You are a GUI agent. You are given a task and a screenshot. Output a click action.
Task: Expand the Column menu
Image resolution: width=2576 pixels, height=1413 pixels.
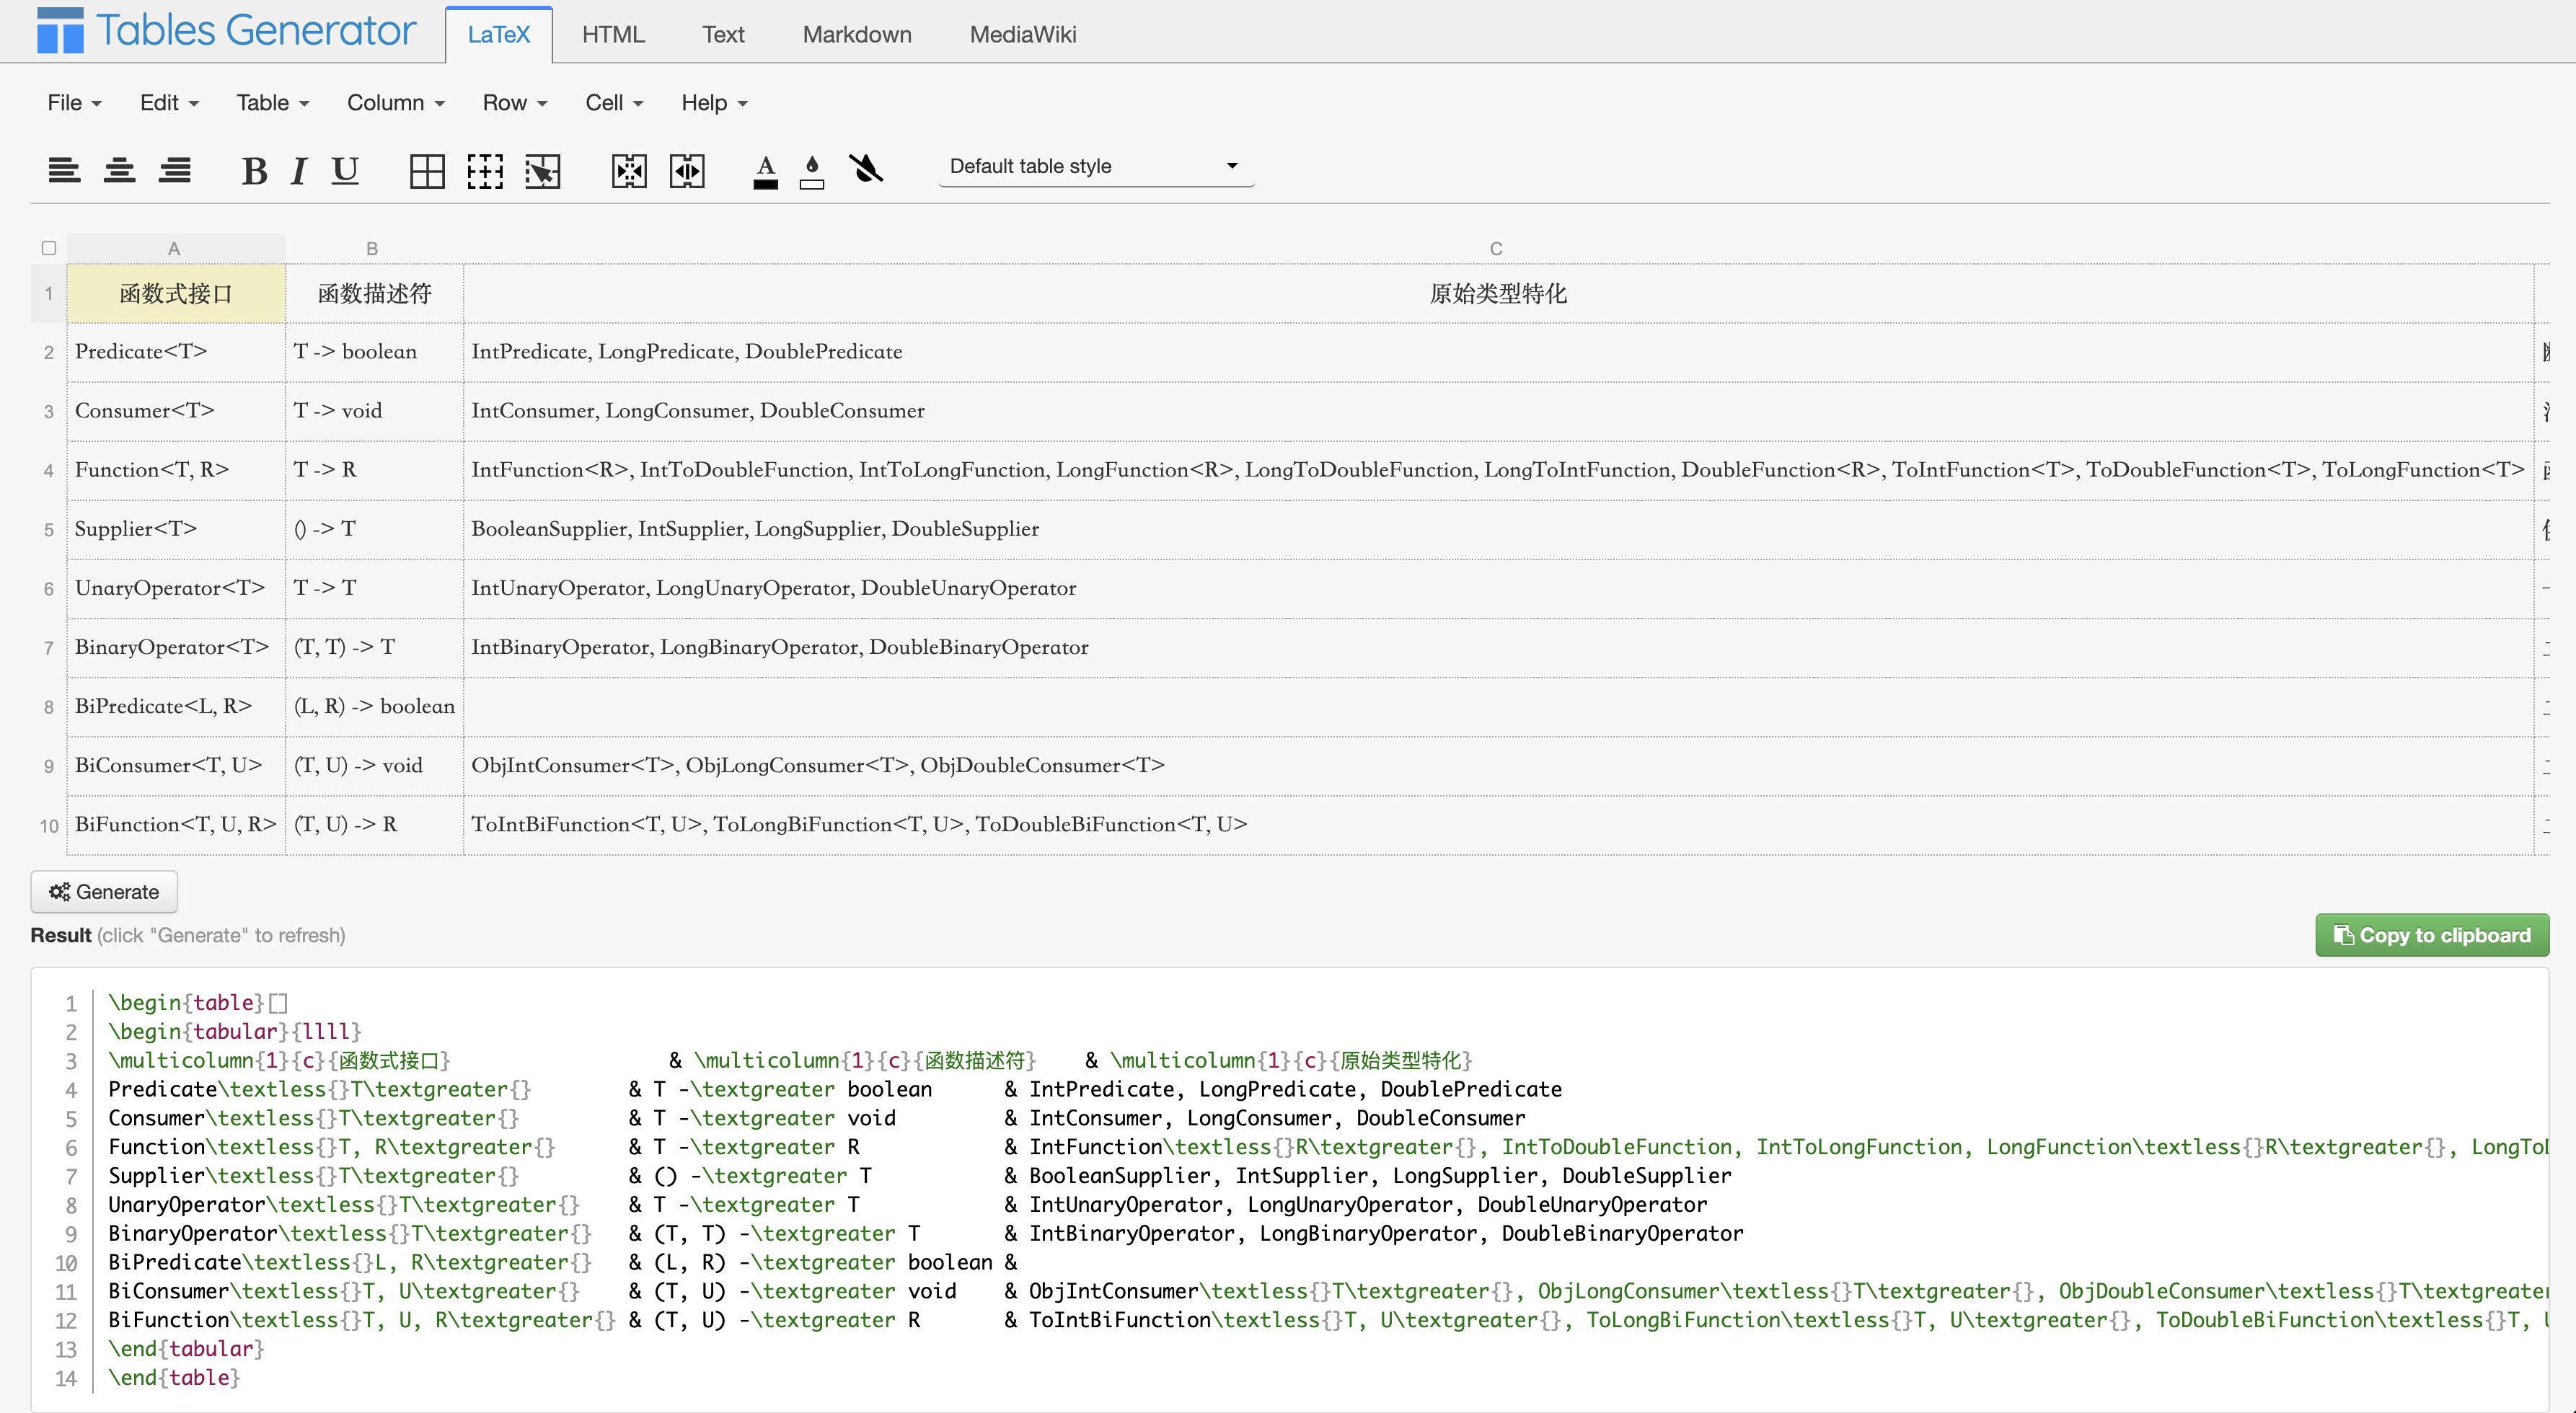395,103
